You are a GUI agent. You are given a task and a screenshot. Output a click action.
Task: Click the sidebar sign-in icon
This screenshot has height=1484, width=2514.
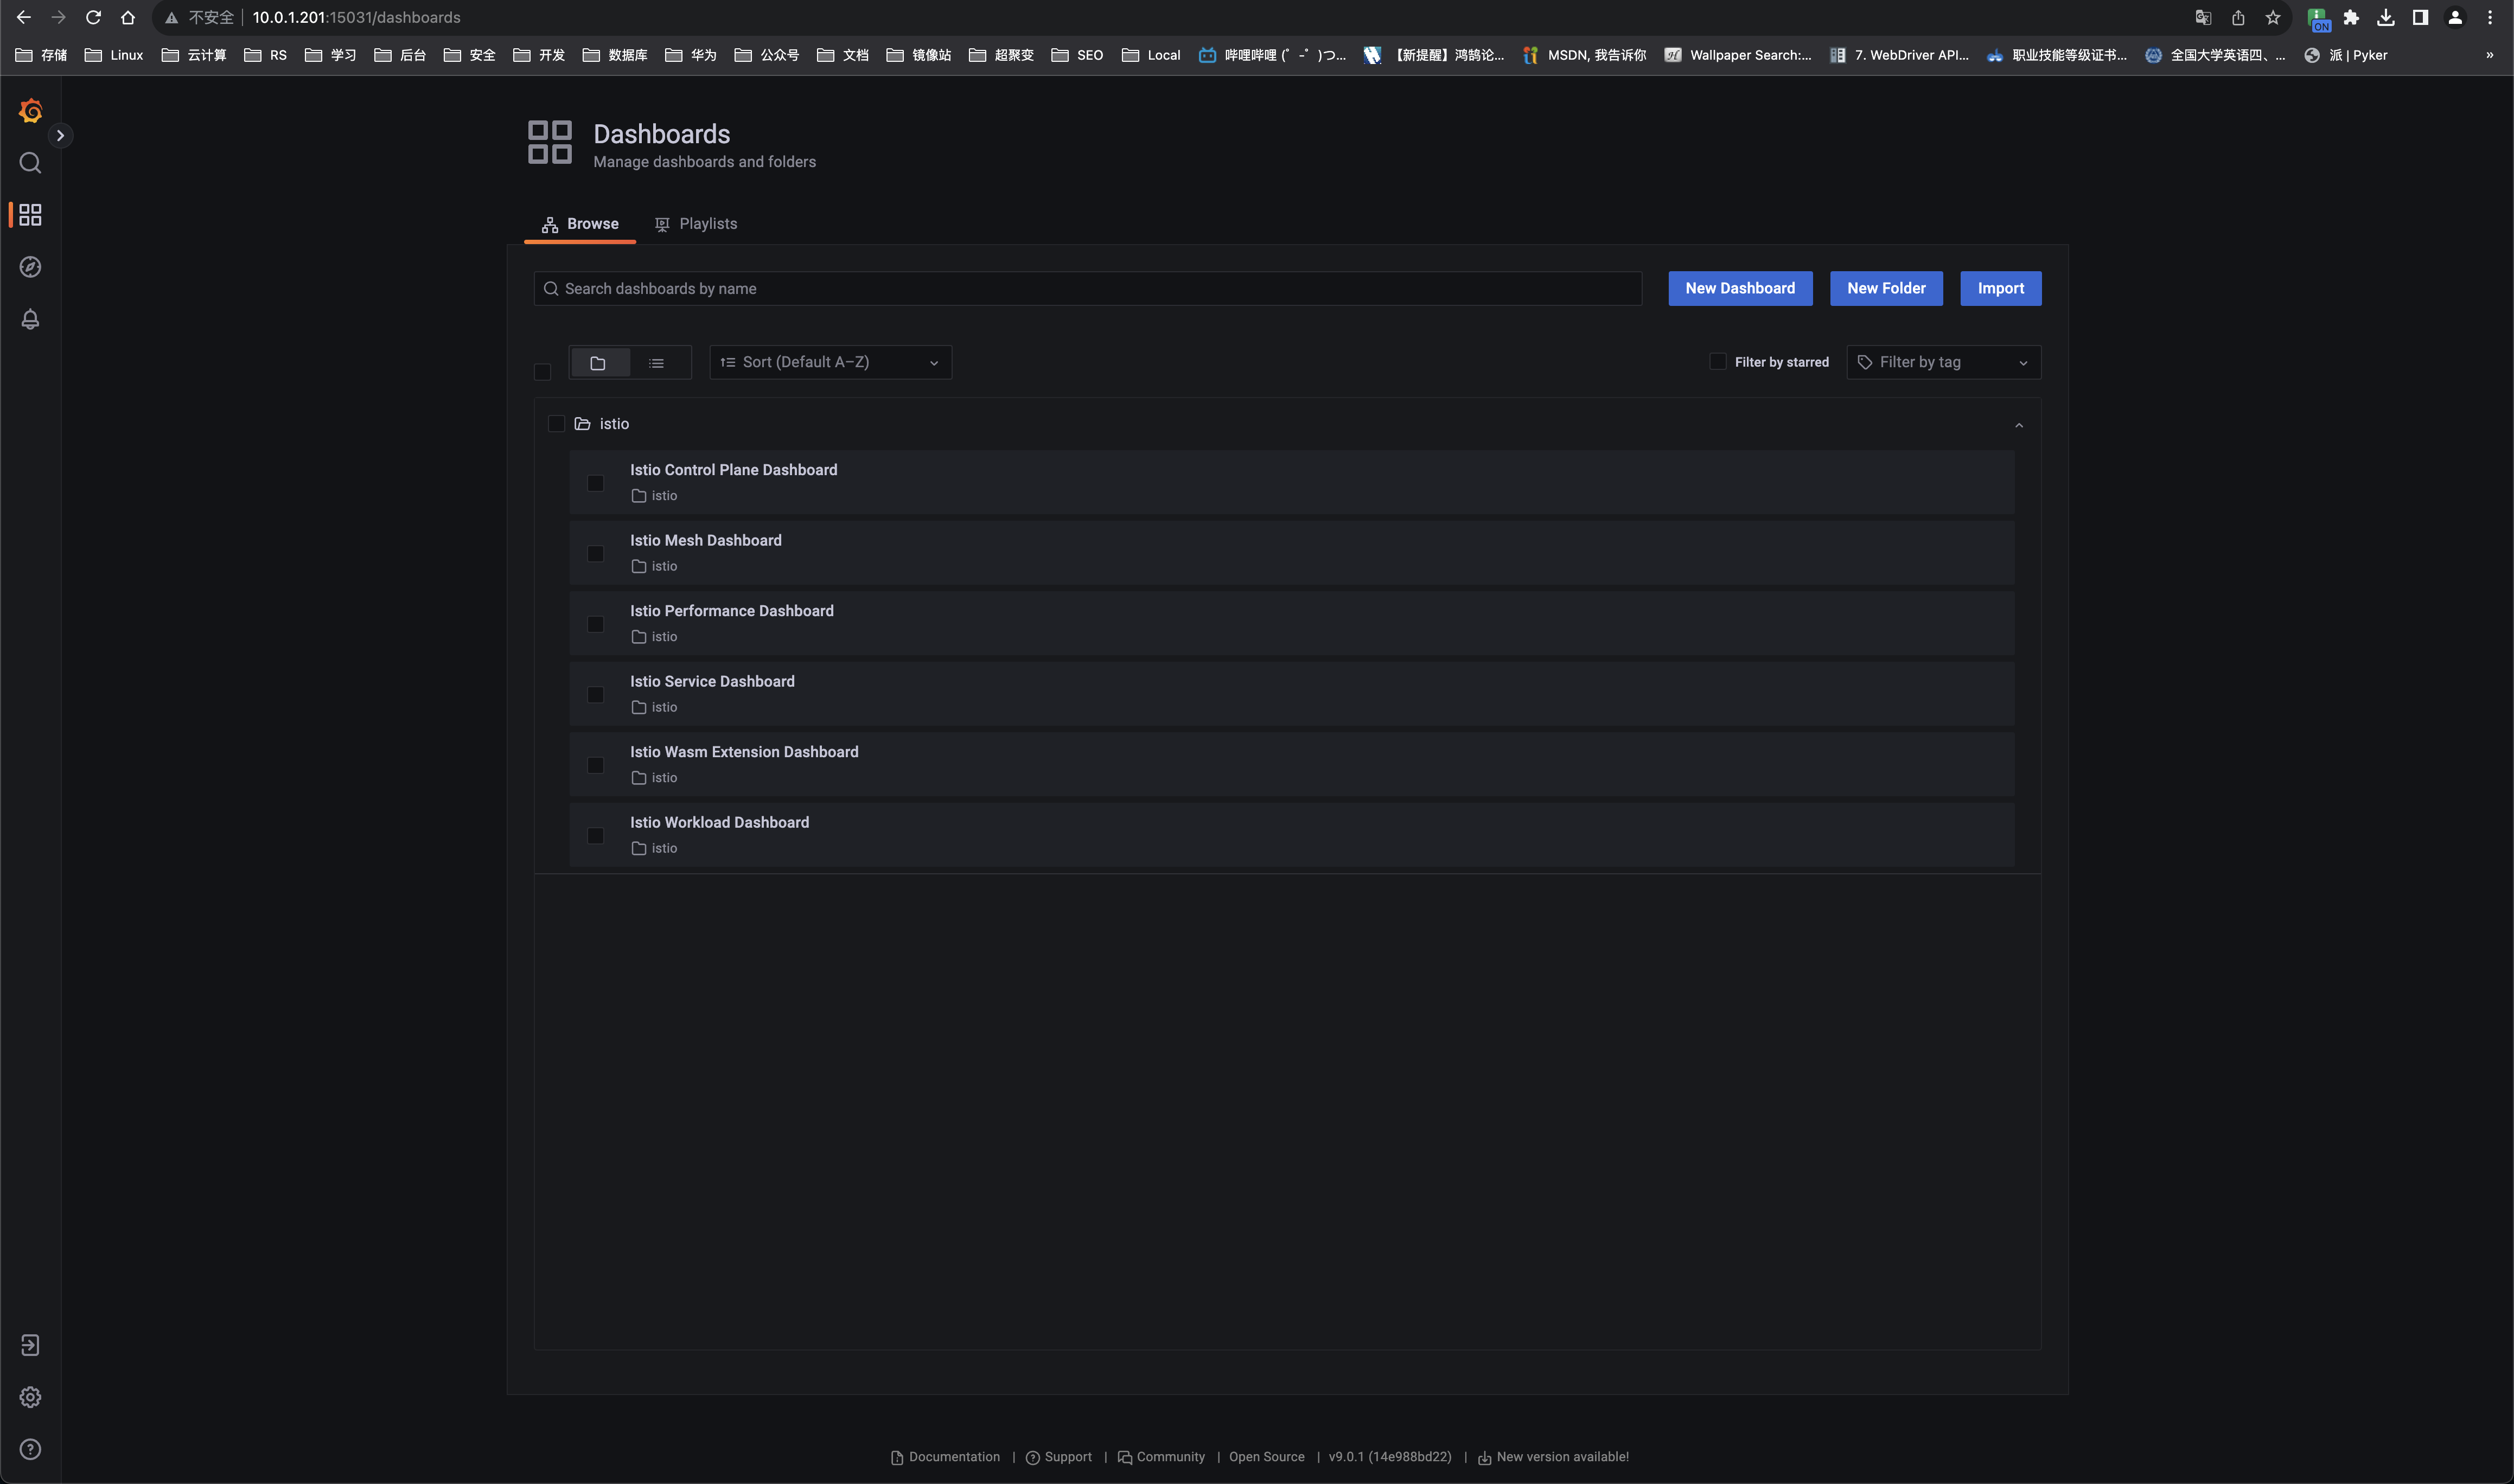point(30,1345)
